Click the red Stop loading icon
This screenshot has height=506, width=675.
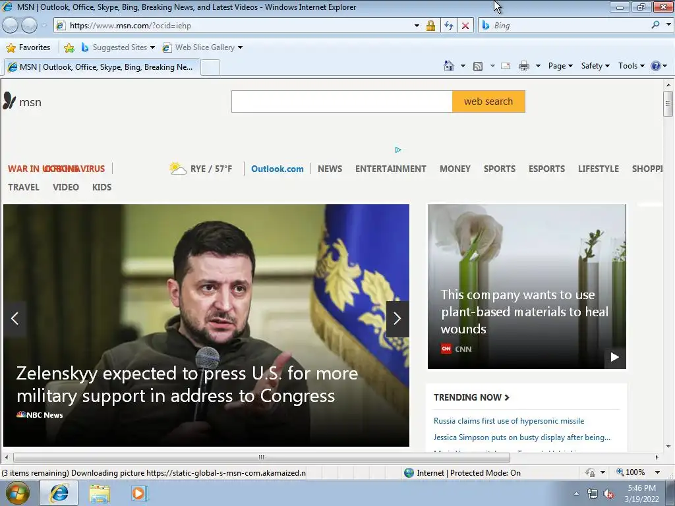(x=465, y=26)
